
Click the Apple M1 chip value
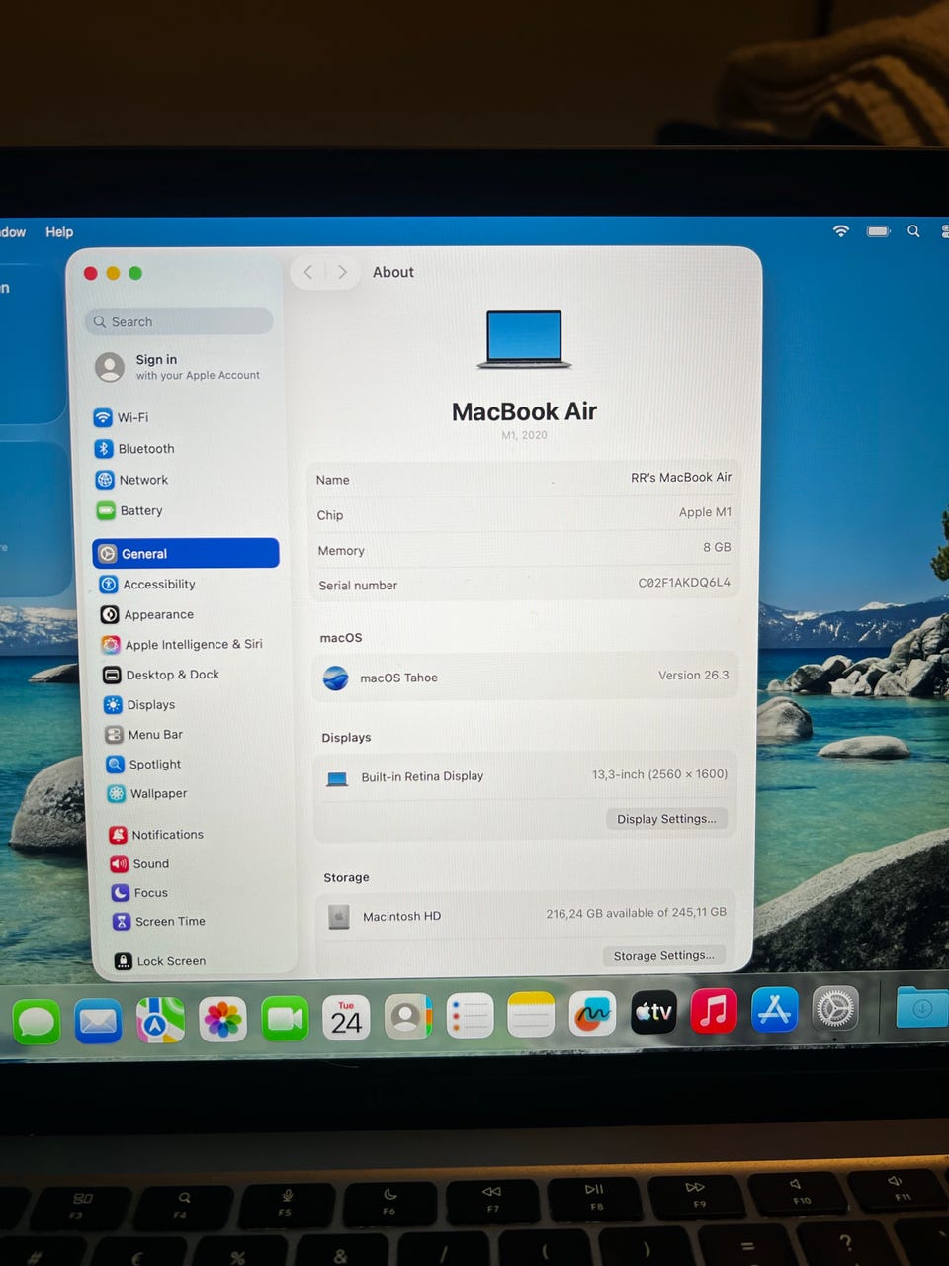[x=705, y=512]
